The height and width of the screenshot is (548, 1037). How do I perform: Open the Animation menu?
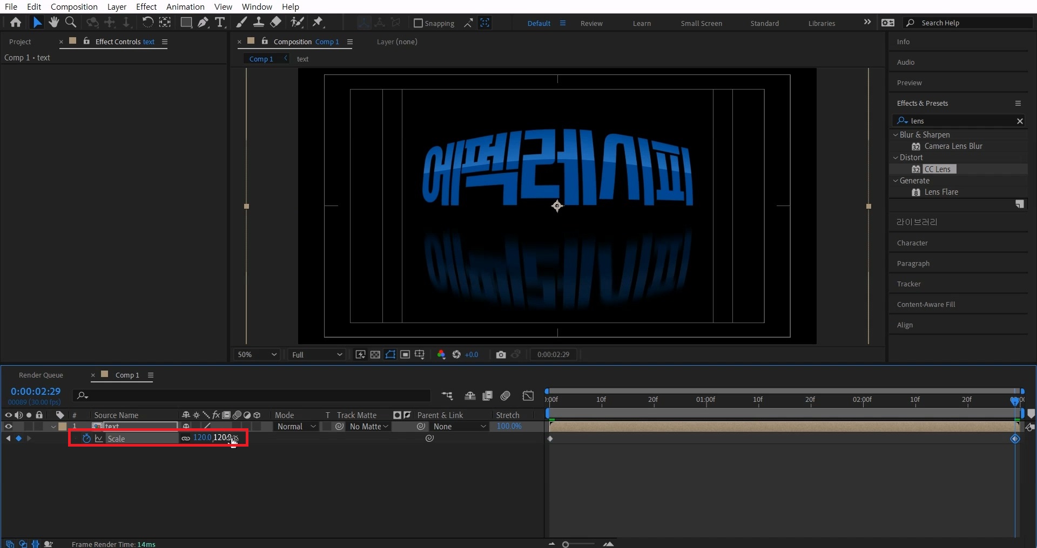coord(185,6)
